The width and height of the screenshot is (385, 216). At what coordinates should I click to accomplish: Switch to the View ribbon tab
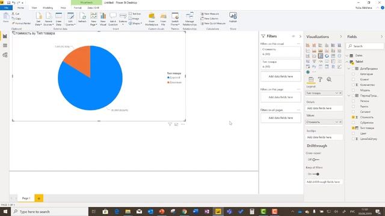[x=34, y=8]
